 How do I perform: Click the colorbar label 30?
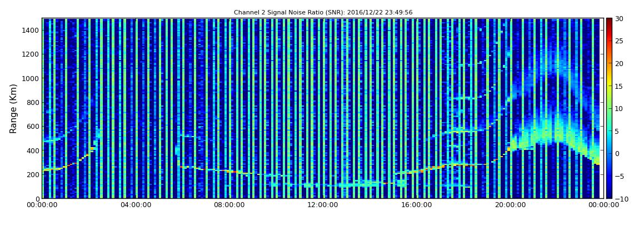620,19
